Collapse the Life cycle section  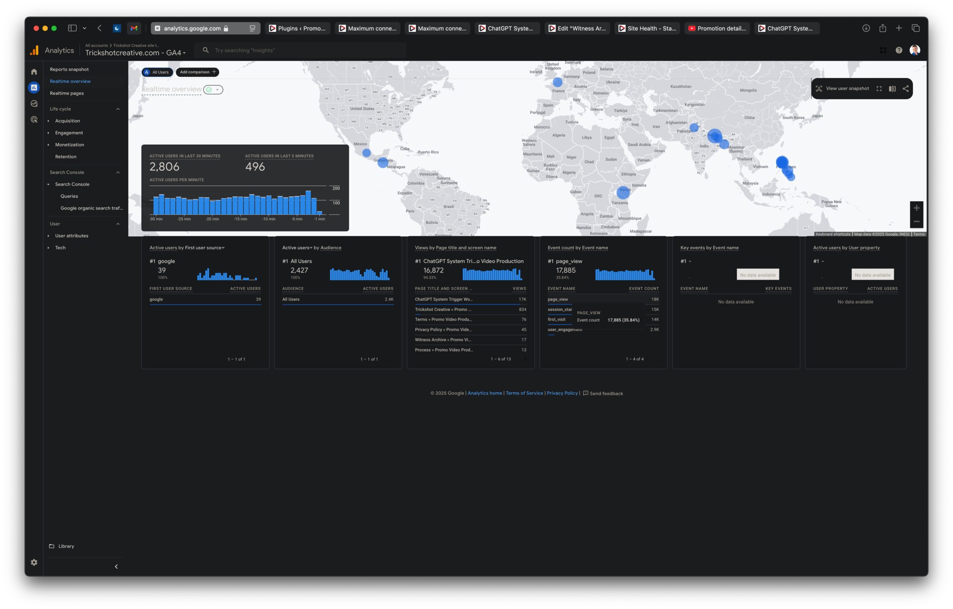click(x=118, y=109)
